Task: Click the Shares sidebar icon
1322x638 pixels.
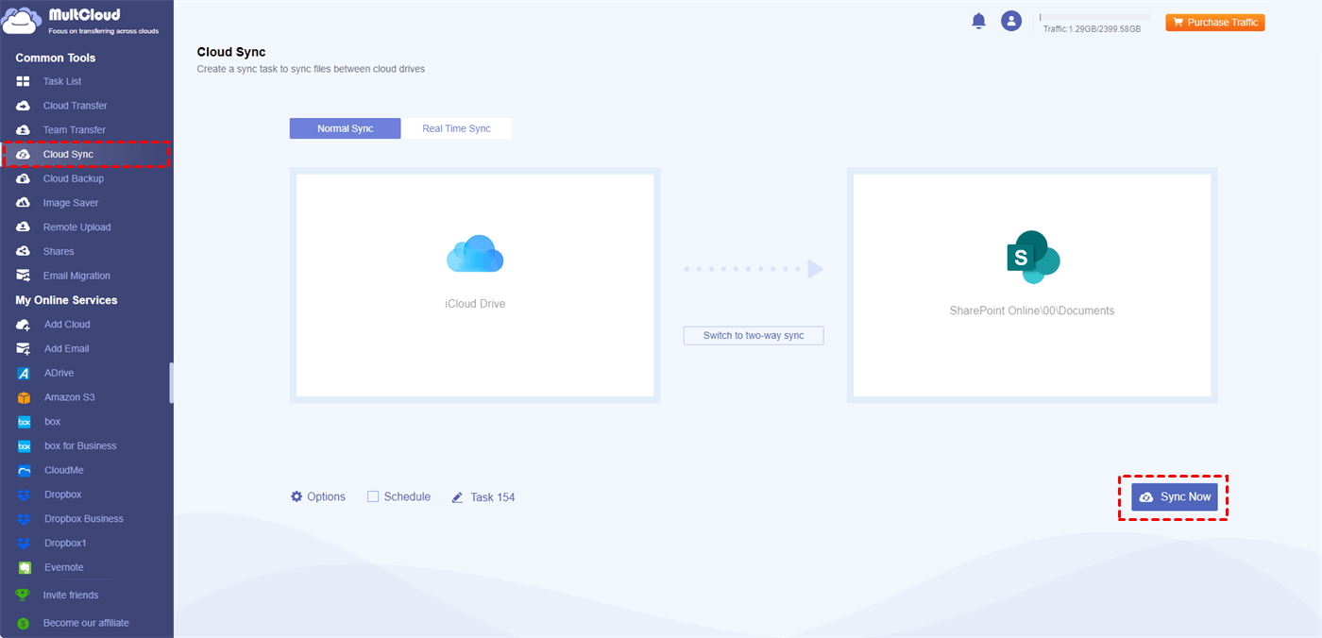Action: point(24,252)
